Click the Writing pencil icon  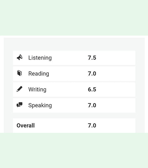click(x=20, y=89)
